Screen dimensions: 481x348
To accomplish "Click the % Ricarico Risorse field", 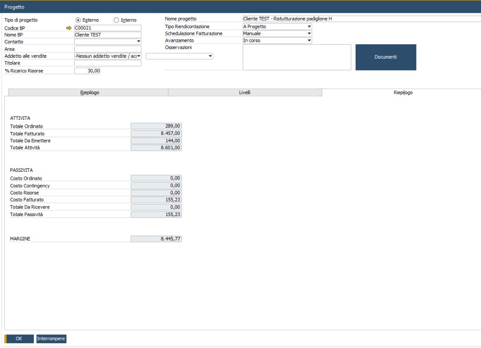I will coord(87,71).
